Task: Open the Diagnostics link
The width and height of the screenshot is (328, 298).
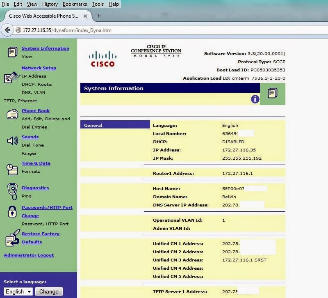Action: click(35, 188)
